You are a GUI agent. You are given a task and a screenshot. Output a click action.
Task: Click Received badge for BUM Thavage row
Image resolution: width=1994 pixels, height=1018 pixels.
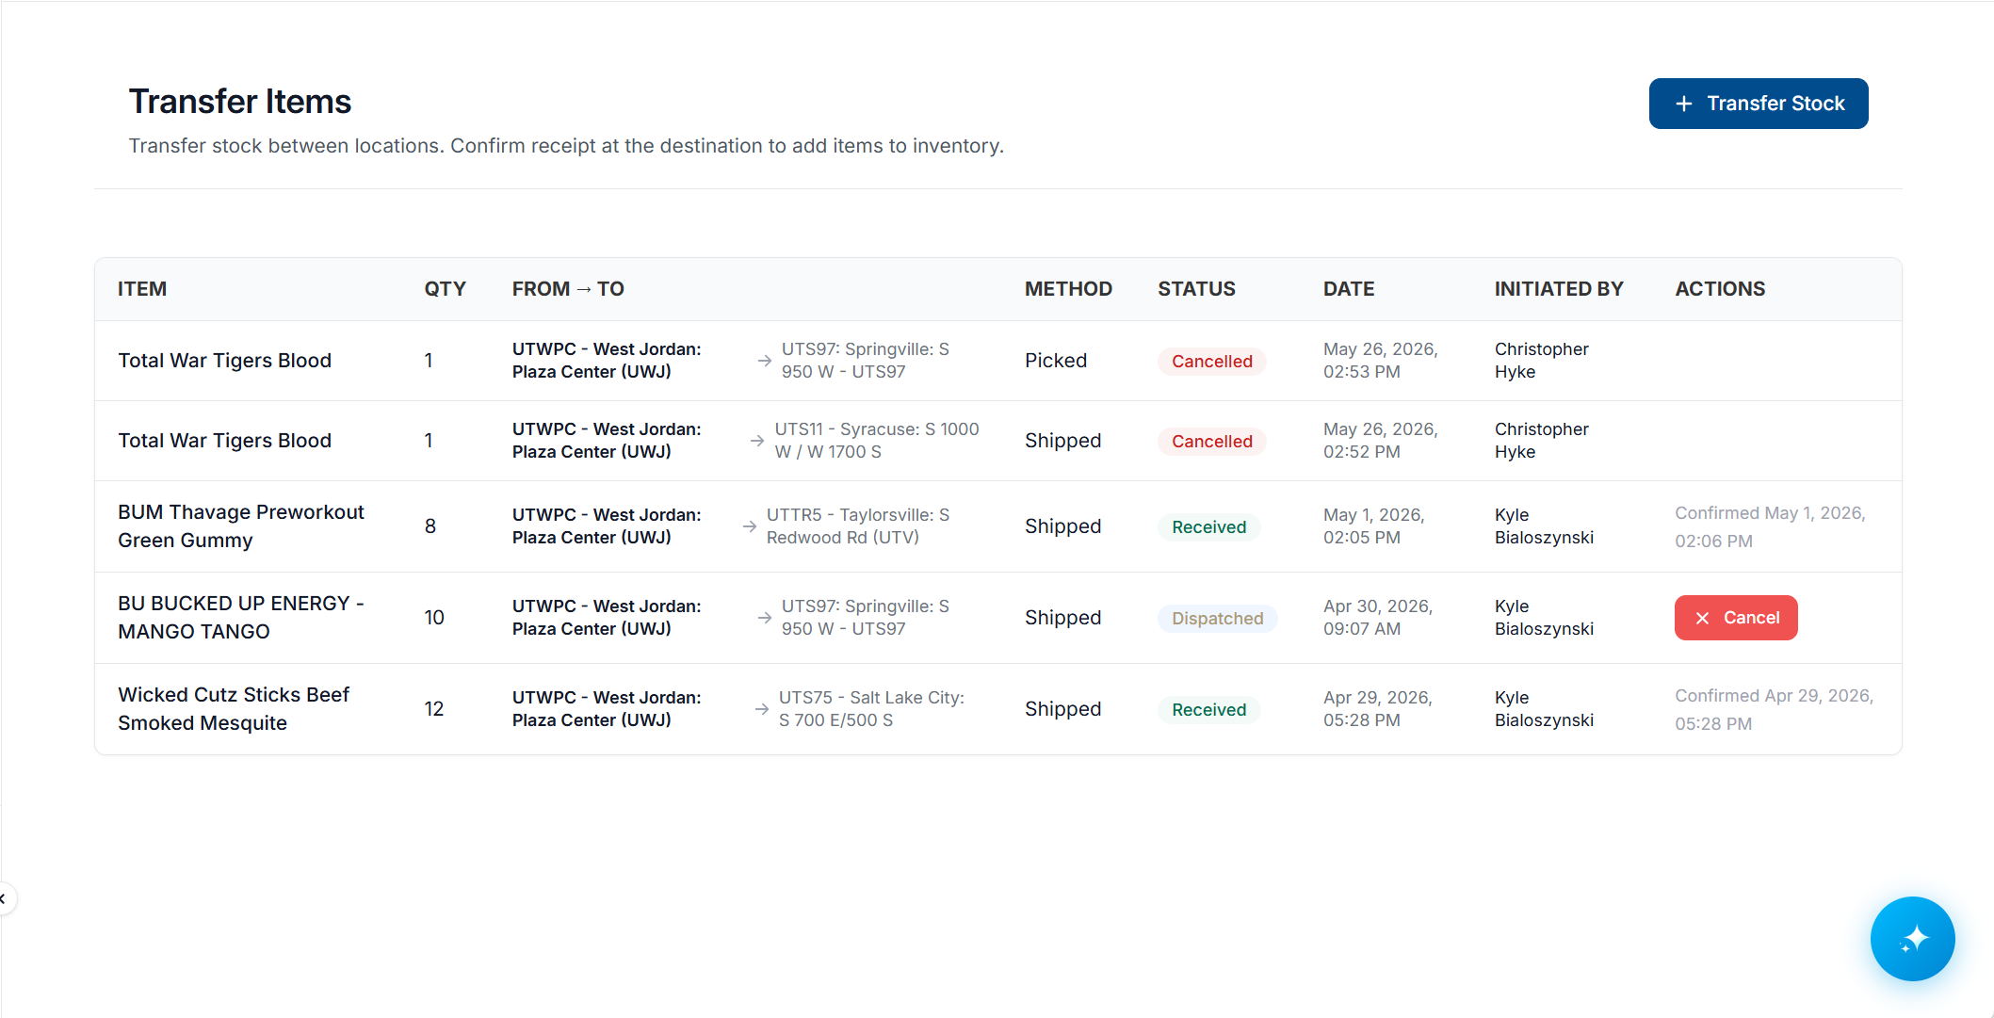(x=1208, y=527)
